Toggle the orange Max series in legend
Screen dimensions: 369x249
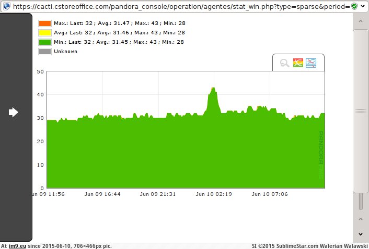click(44, 23)
